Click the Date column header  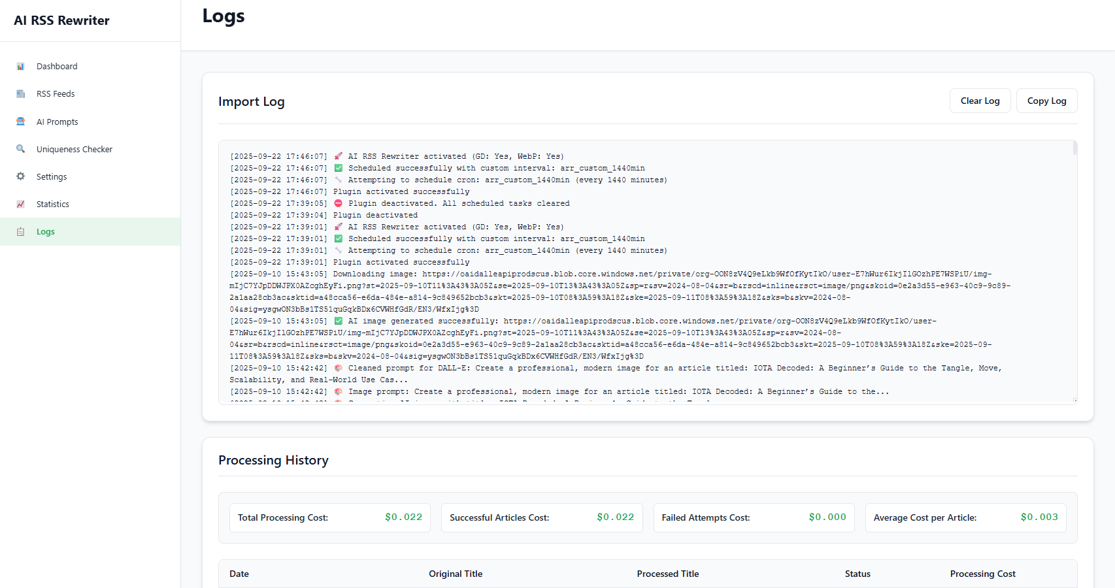click(x=239, y=574)
